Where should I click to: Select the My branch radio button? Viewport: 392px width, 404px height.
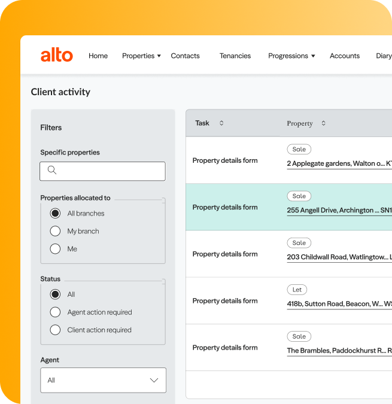click(x=56, y=231)
